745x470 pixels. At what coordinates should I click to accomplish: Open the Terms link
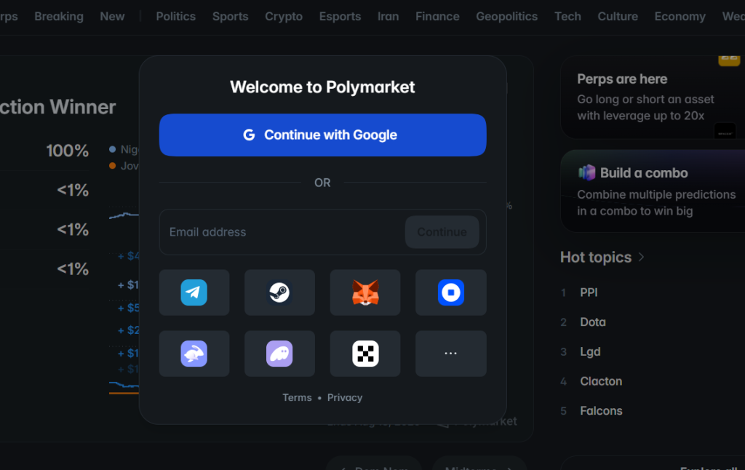pos(297,398)
